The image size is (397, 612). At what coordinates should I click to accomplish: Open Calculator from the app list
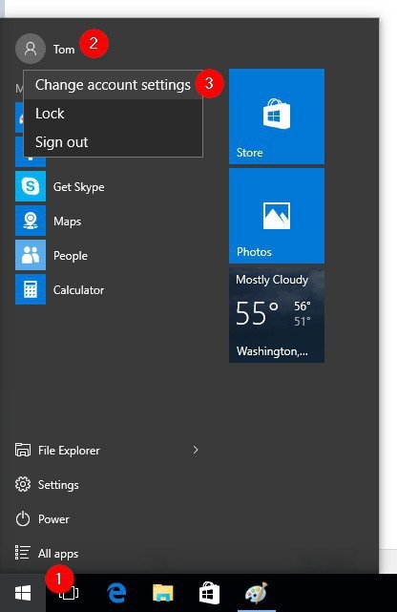[x=79, y=290]
